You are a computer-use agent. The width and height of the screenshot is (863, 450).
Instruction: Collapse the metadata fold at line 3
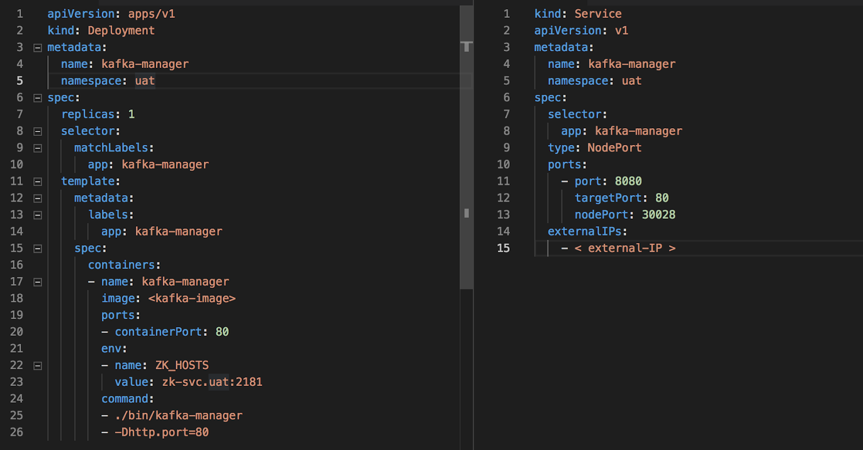click(38, 48)
